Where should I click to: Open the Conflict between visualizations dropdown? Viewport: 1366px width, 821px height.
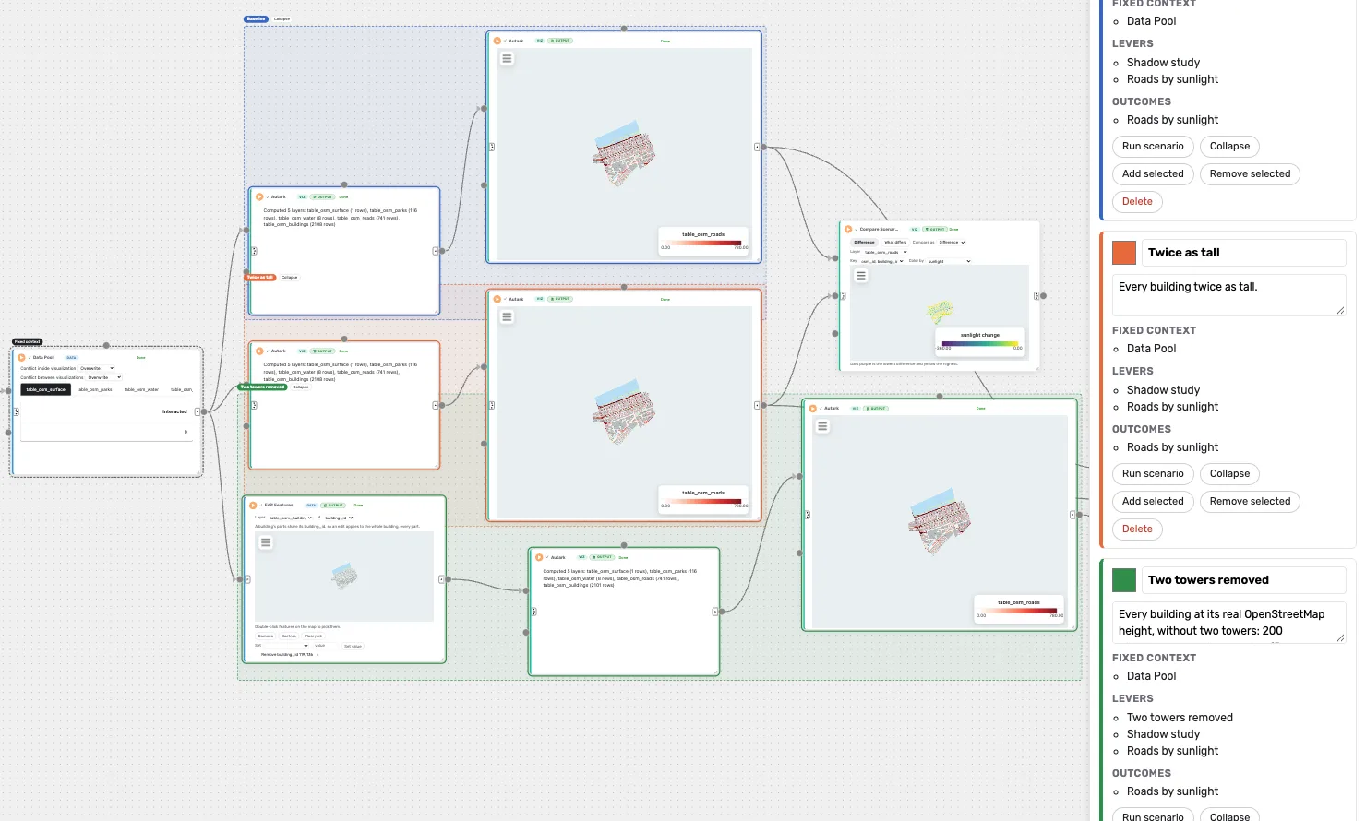coord(104,377)
